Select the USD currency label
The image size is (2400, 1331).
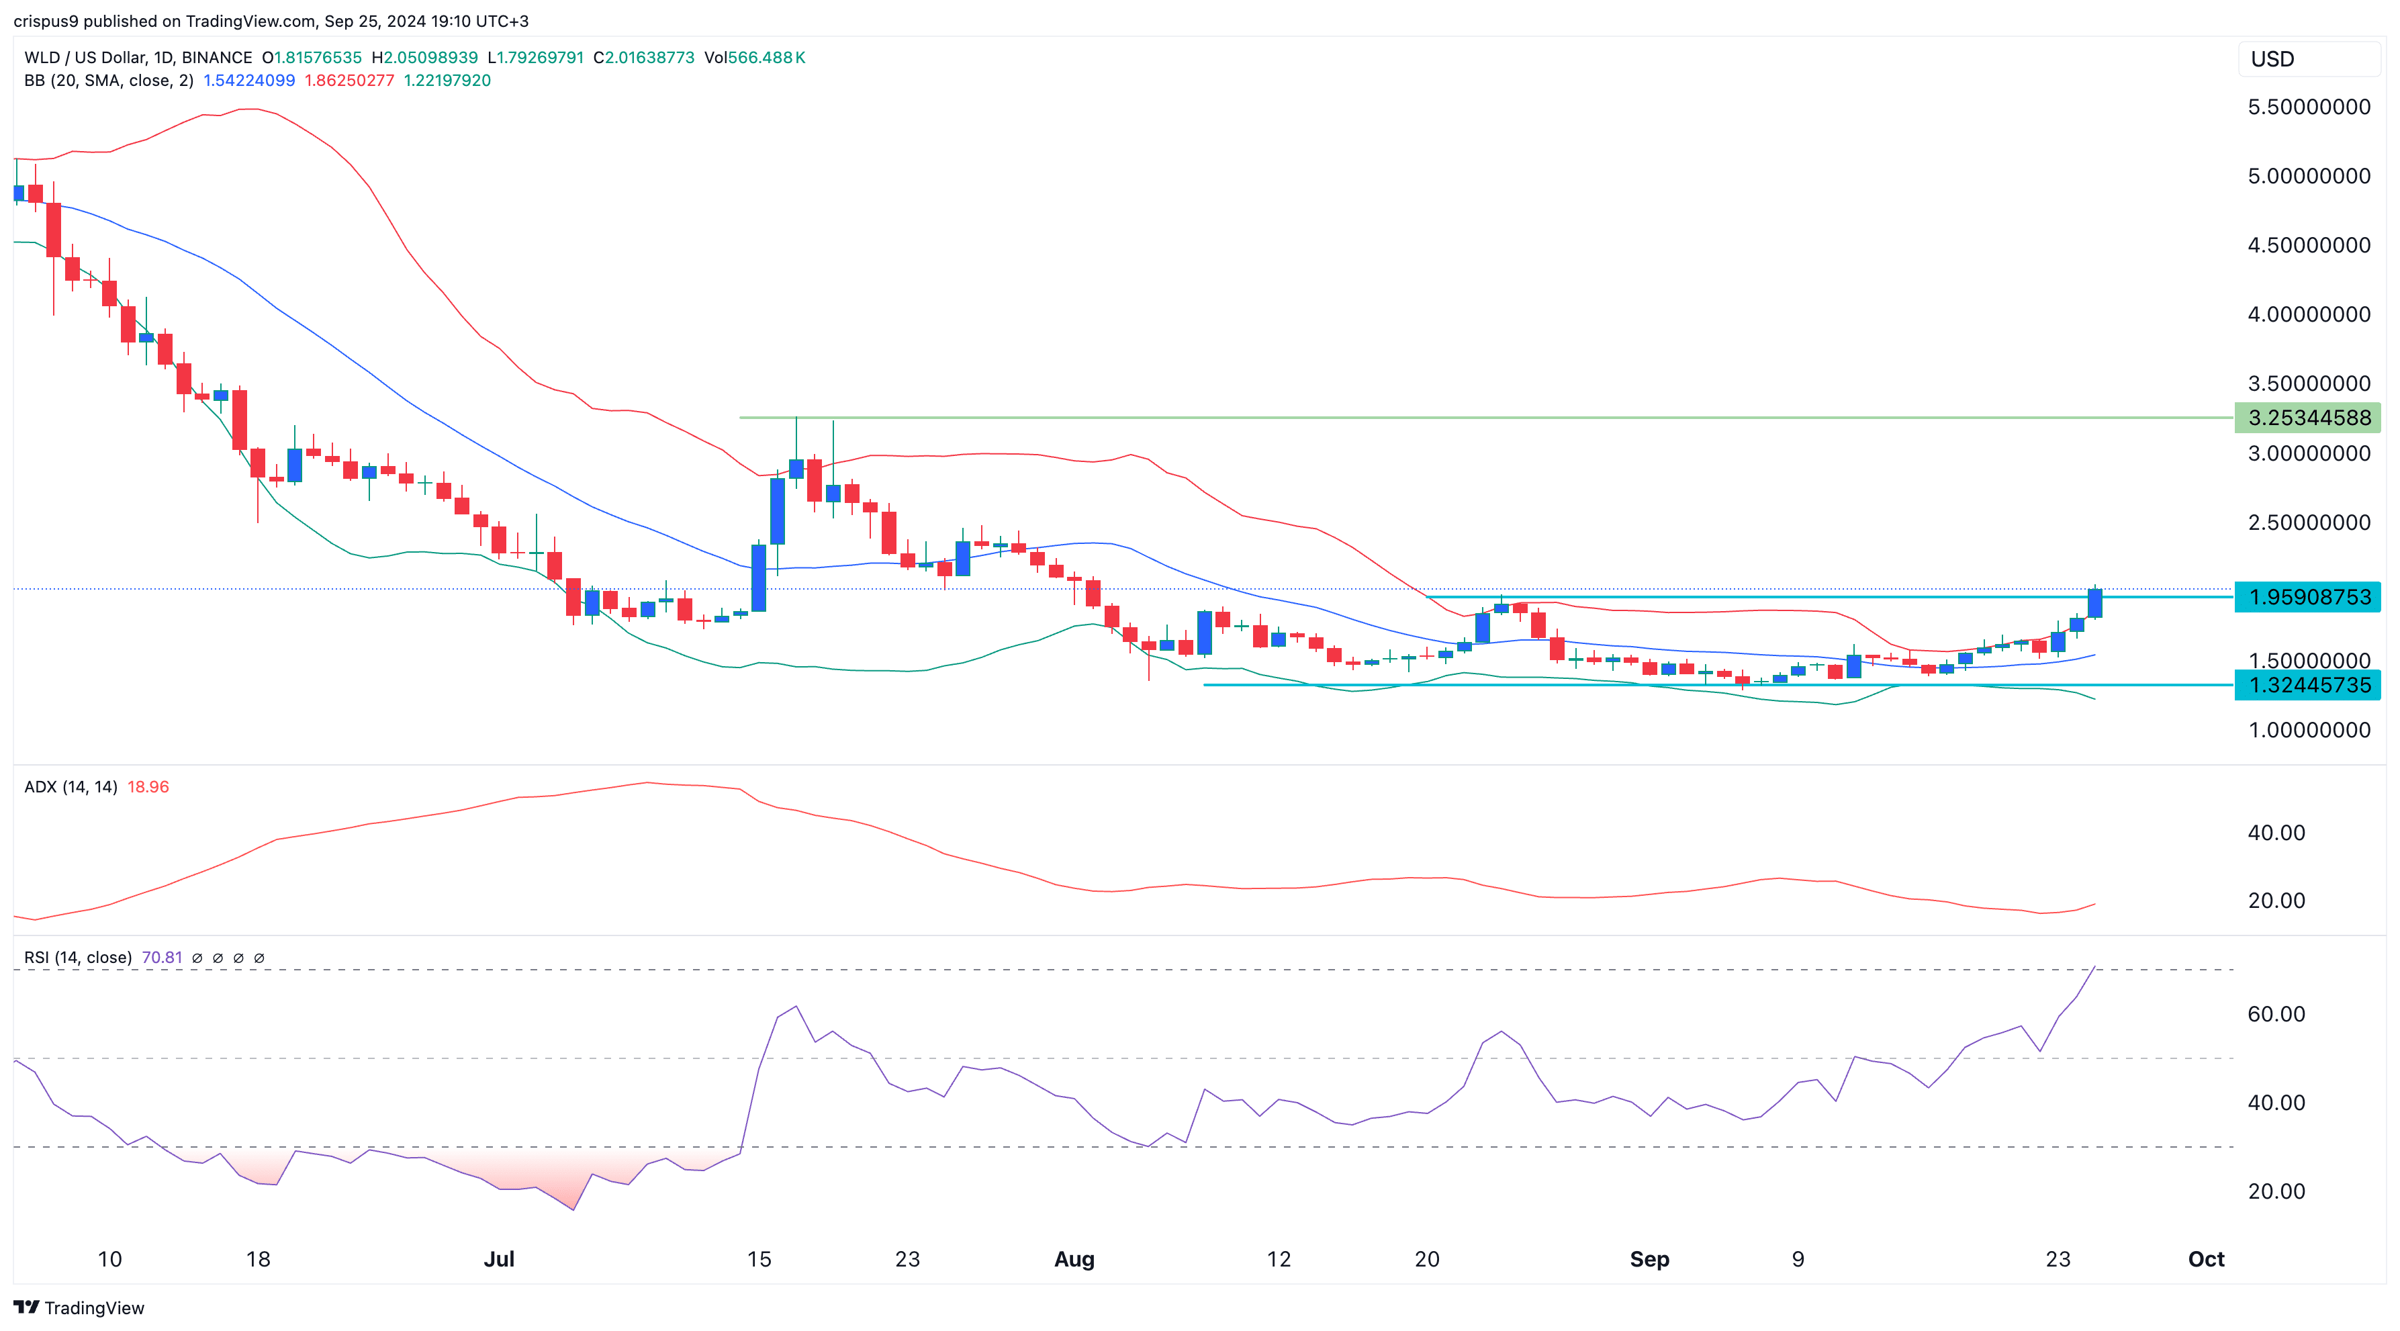point(2272,58)
